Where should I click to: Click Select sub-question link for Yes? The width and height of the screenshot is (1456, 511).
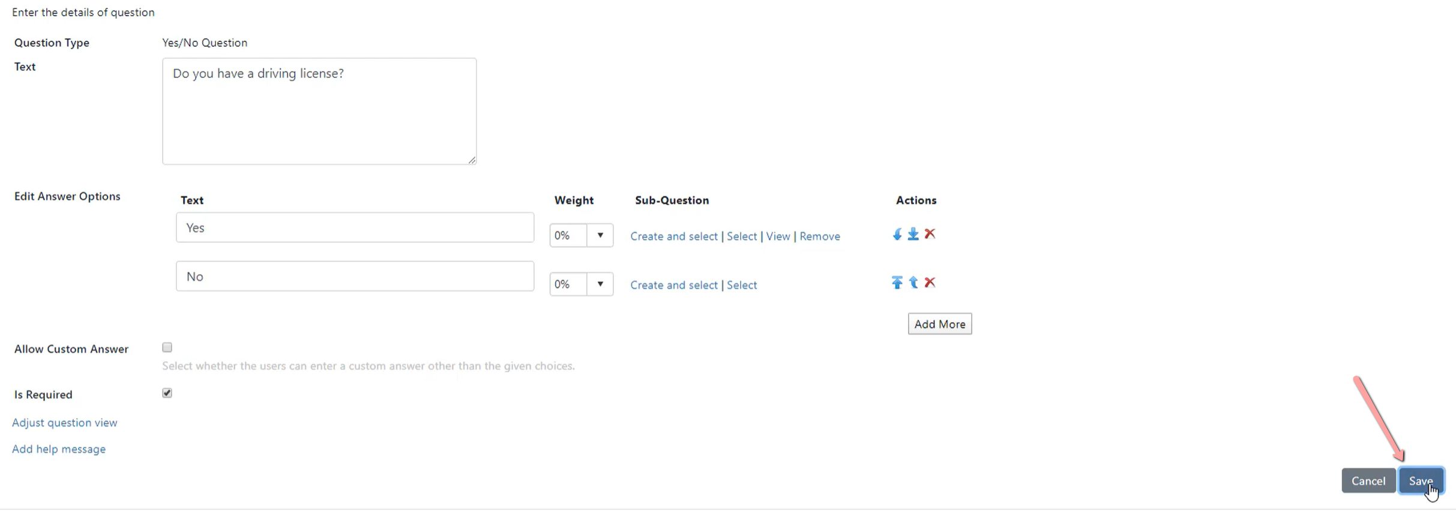741,236
